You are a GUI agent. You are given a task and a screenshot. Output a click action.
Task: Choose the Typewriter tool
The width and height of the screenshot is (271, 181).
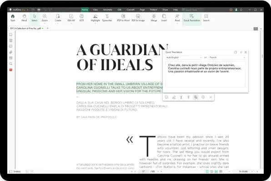(x=107, y=18)
